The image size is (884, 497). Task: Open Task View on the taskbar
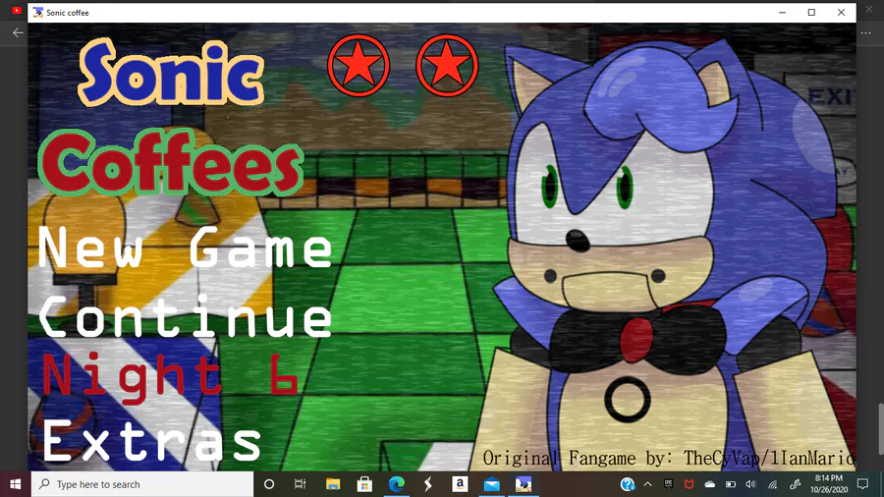[x=300, y=484]
